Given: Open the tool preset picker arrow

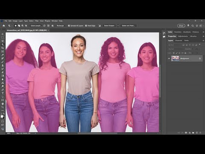Looking at the screenshot, I should [x=12, y=26].
